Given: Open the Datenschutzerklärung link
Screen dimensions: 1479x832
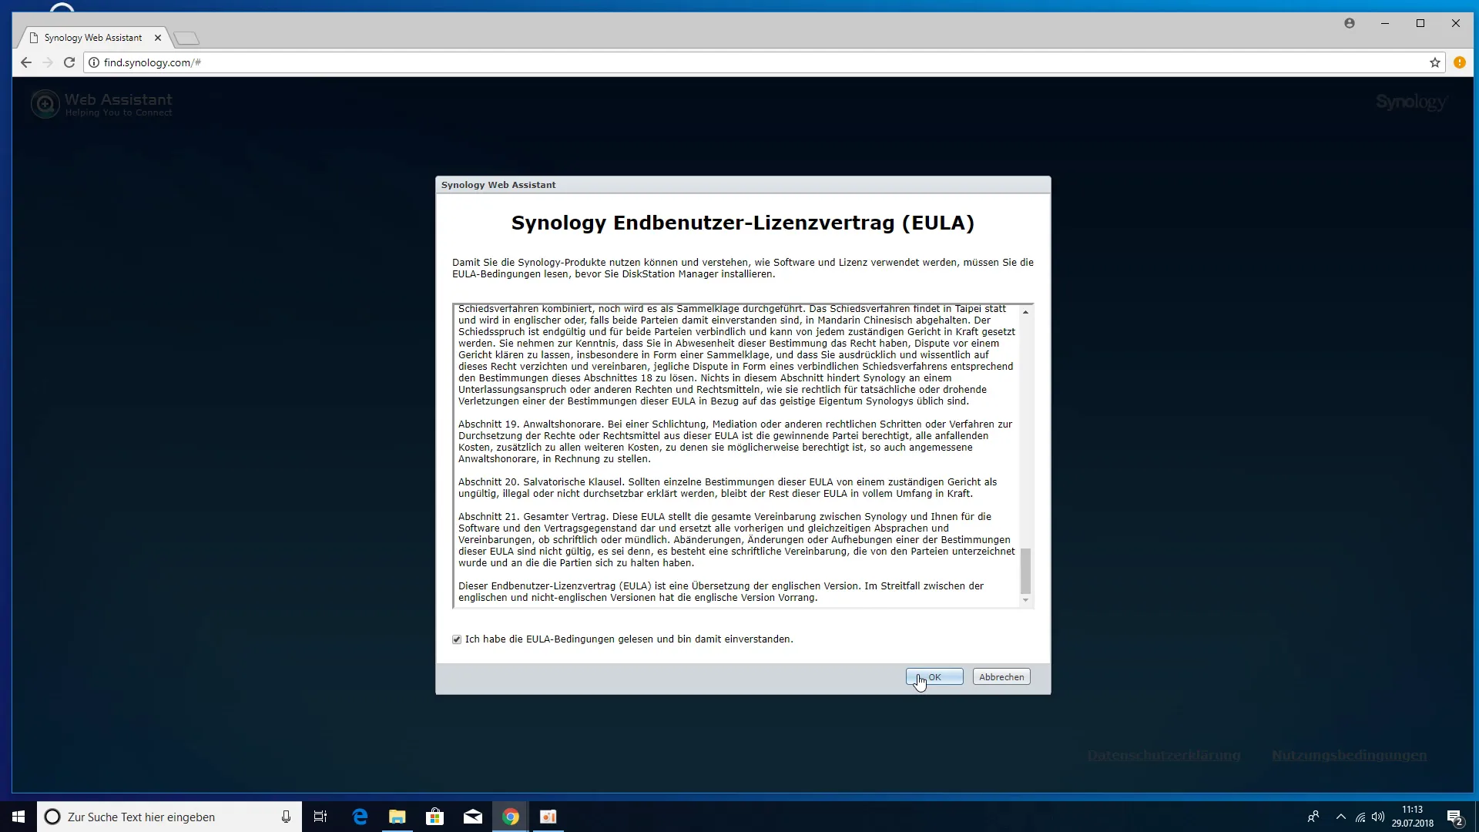Looking at the screenshot, I should tap(1163, 755).
